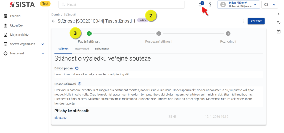Open the Milan Příšerný user dropdown
The width and height of the screenshot is (284, 133).
[x=239, y=5]
